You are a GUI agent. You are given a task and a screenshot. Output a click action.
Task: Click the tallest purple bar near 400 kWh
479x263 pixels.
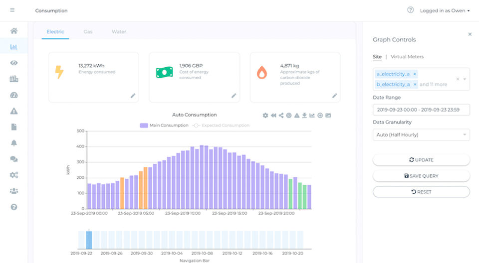pos(202,177)
